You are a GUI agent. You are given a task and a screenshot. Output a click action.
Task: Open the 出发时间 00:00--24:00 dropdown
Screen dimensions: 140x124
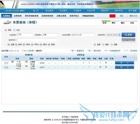pyautogui.click(x=113, y=35)
